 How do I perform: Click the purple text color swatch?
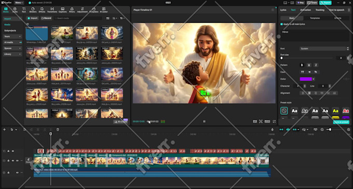pyautogui.click(x=306, y=79)
